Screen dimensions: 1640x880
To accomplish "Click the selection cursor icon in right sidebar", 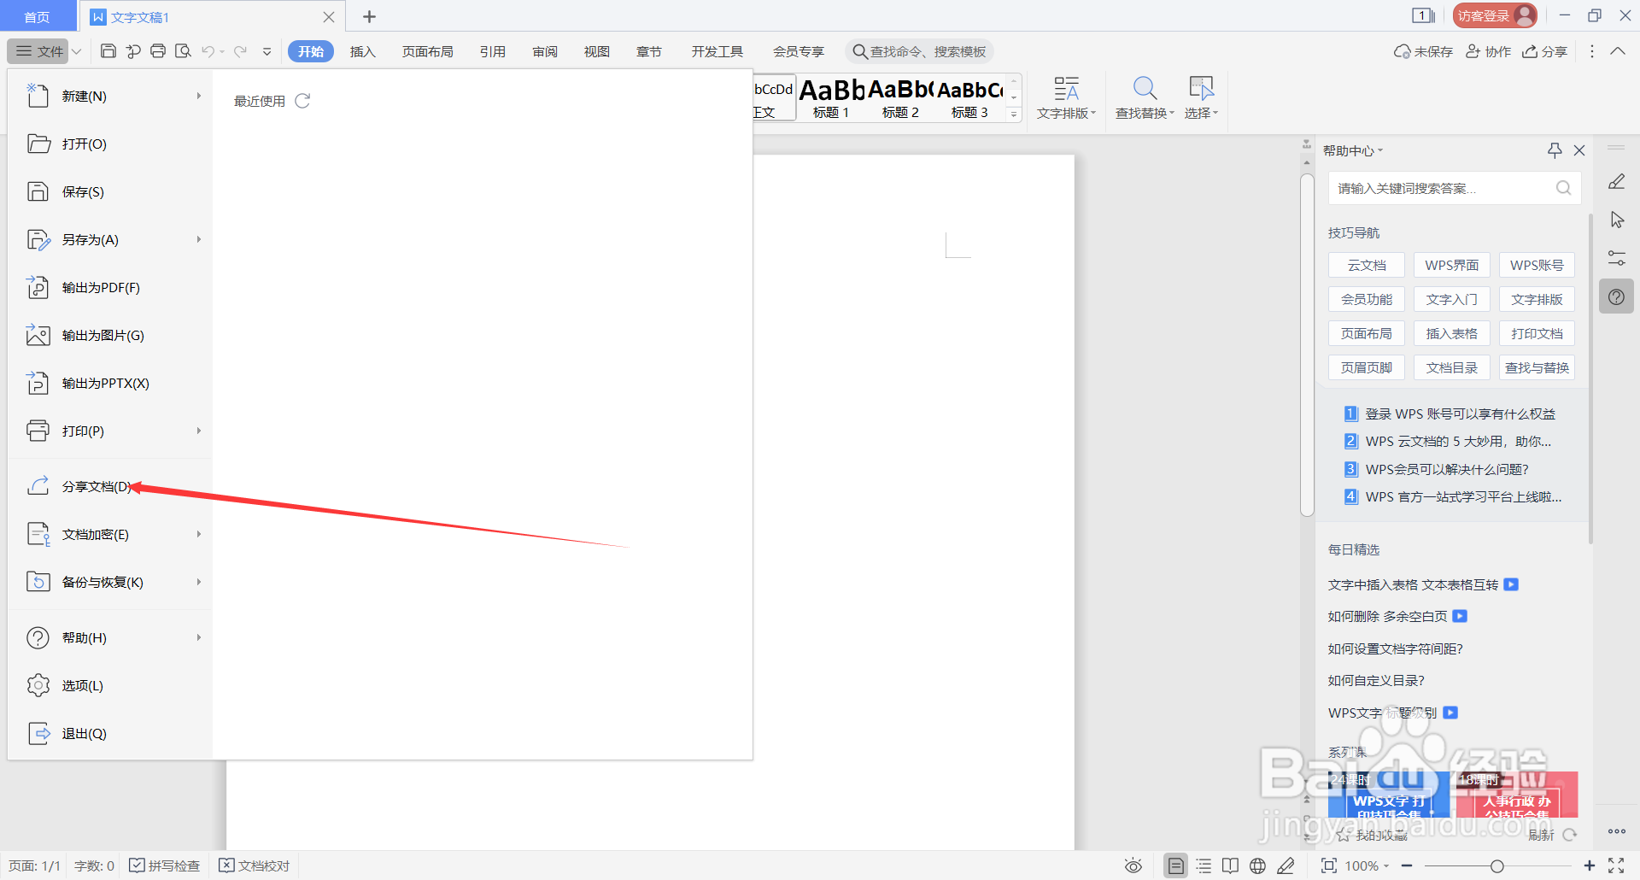I will point(1616,220).
